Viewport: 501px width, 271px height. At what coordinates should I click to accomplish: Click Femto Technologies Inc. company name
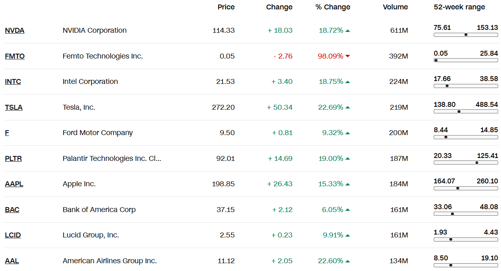(102, 56)
